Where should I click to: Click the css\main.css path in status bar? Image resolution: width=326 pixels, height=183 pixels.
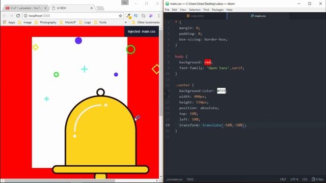click(174, 179)
